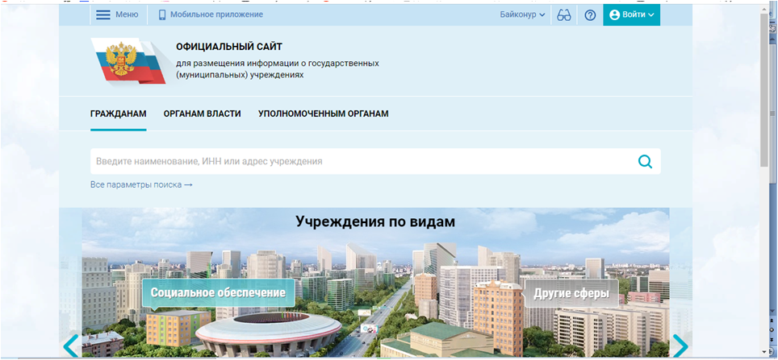
Task: Click the Мобильное приложение link text
Action: (x=217, y=14)
